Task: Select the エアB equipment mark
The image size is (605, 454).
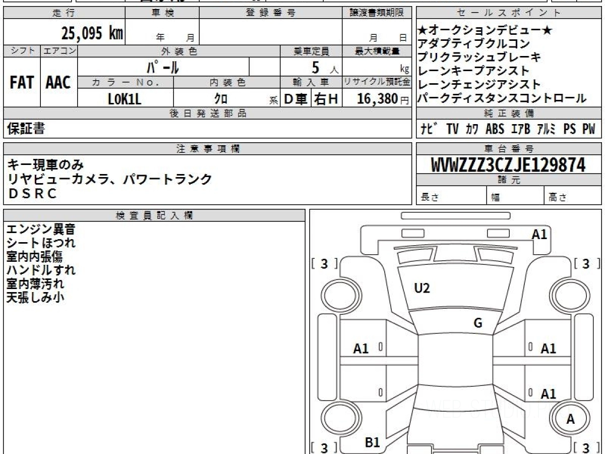Action: pos(520,129)
